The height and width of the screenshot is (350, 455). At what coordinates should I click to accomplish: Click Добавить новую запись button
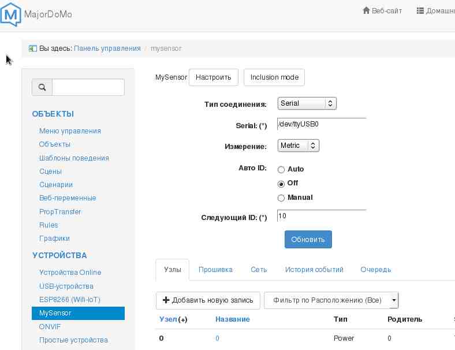point(208,300)
